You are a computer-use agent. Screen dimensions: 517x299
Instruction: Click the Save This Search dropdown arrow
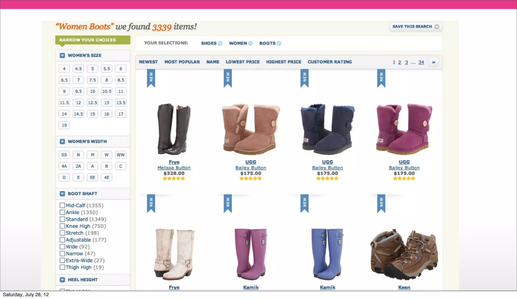437,27
